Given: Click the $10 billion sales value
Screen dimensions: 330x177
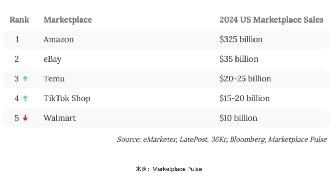Looking at the screenshot, I should tap(238, 118).
